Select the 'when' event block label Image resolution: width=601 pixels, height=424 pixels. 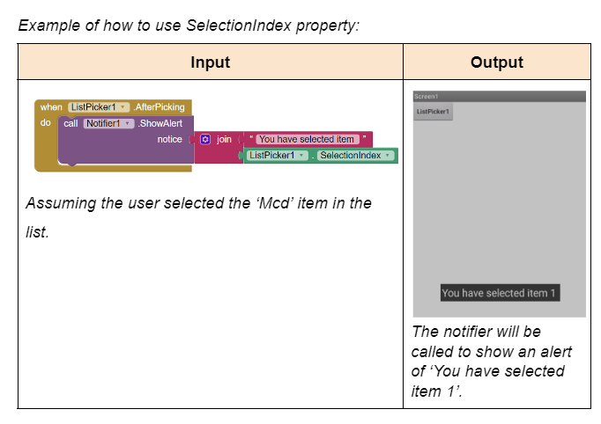[x=51, y=107]
